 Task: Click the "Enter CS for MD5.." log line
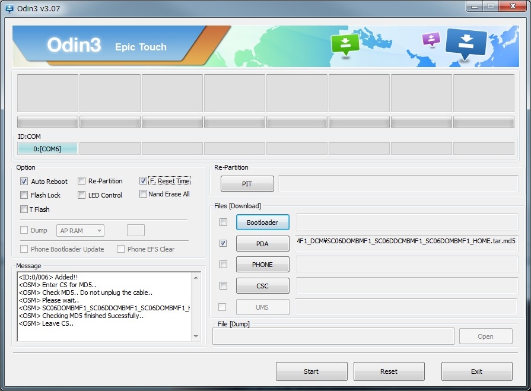(x=58, y=285)
